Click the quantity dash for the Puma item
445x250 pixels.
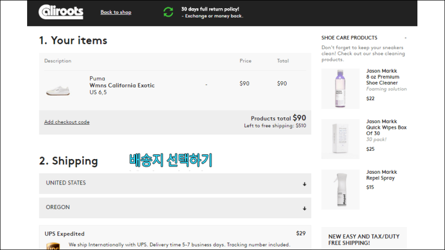206,84
